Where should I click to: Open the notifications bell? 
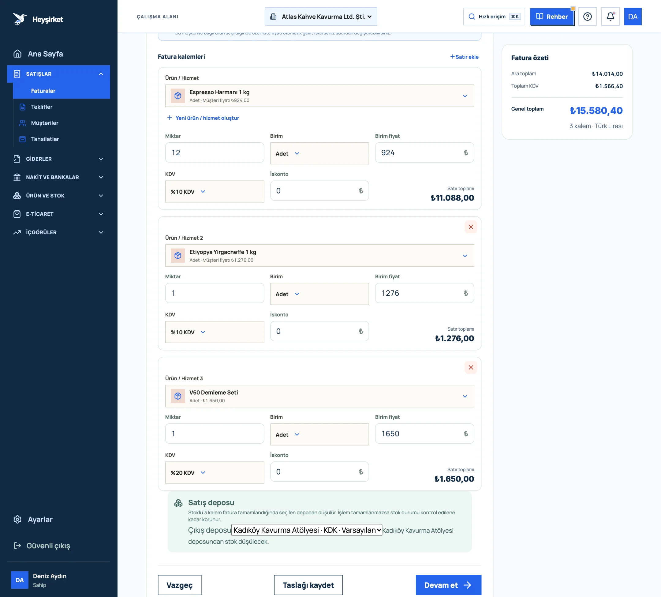coord(610,17)
